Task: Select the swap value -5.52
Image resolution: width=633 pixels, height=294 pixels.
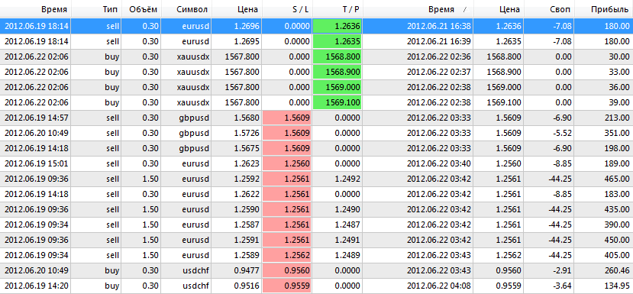Action: click(x=561, y=134)
